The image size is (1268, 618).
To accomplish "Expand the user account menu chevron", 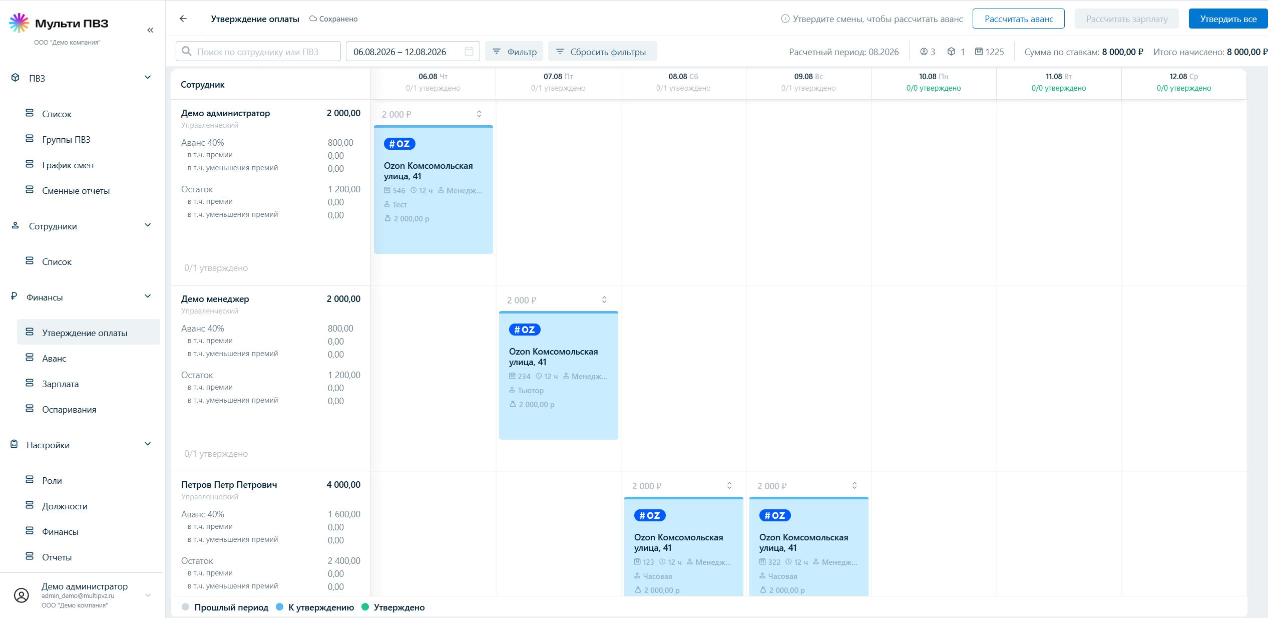I will tap(148, 595).
